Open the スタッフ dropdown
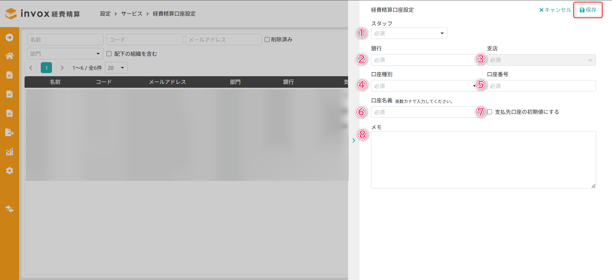The width and height of the screenshot is (612, 280). 409,33
